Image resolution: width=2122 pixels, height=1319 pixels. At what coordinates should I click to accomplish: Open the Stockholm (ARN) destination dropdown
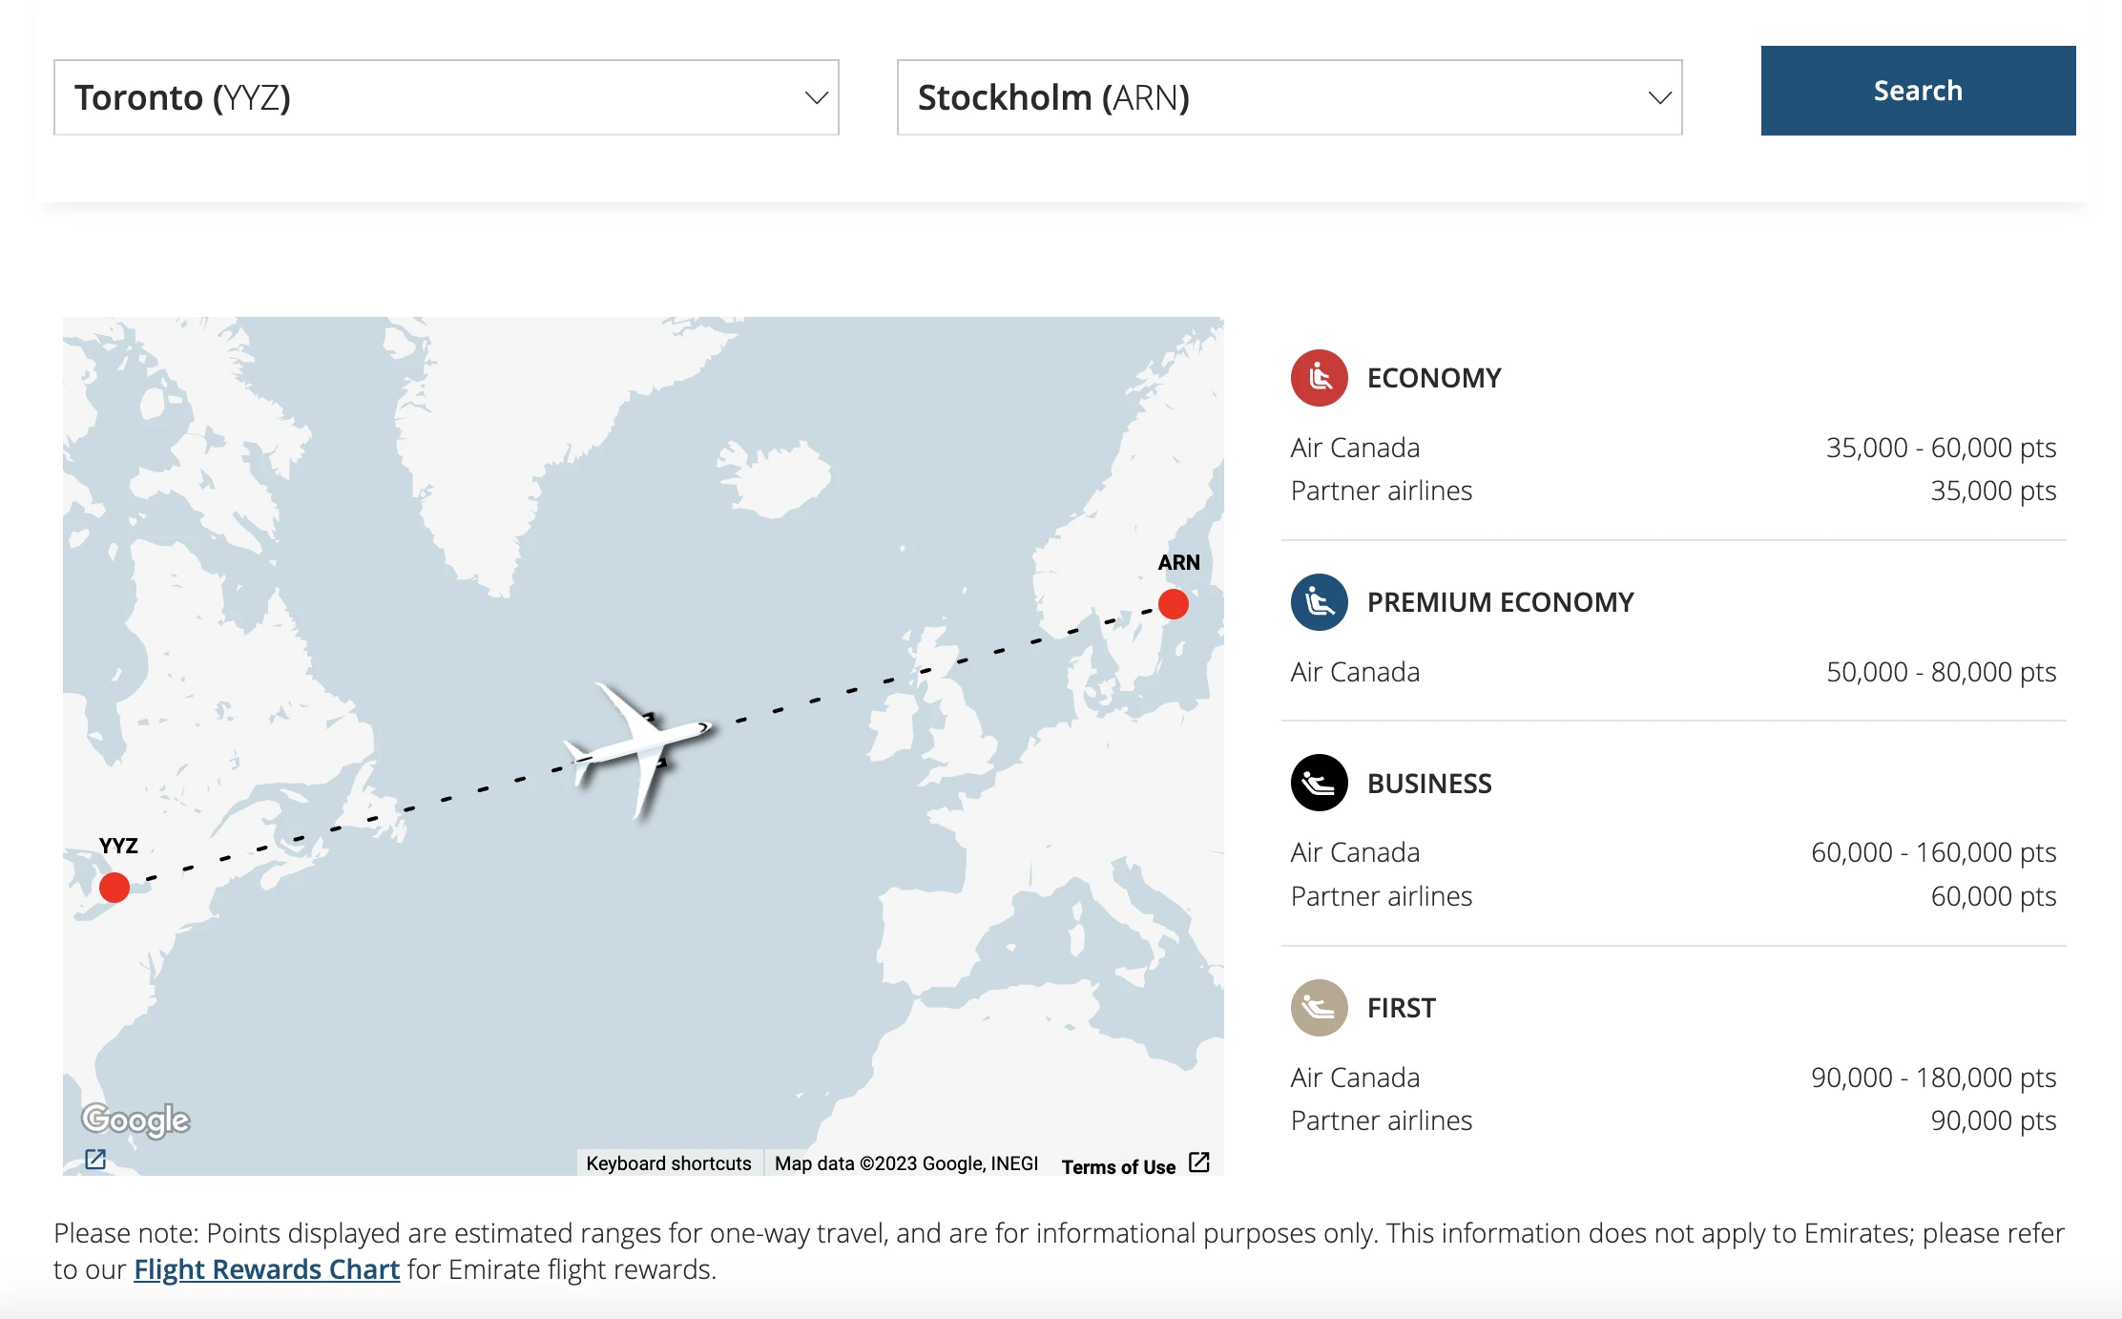1290,97
